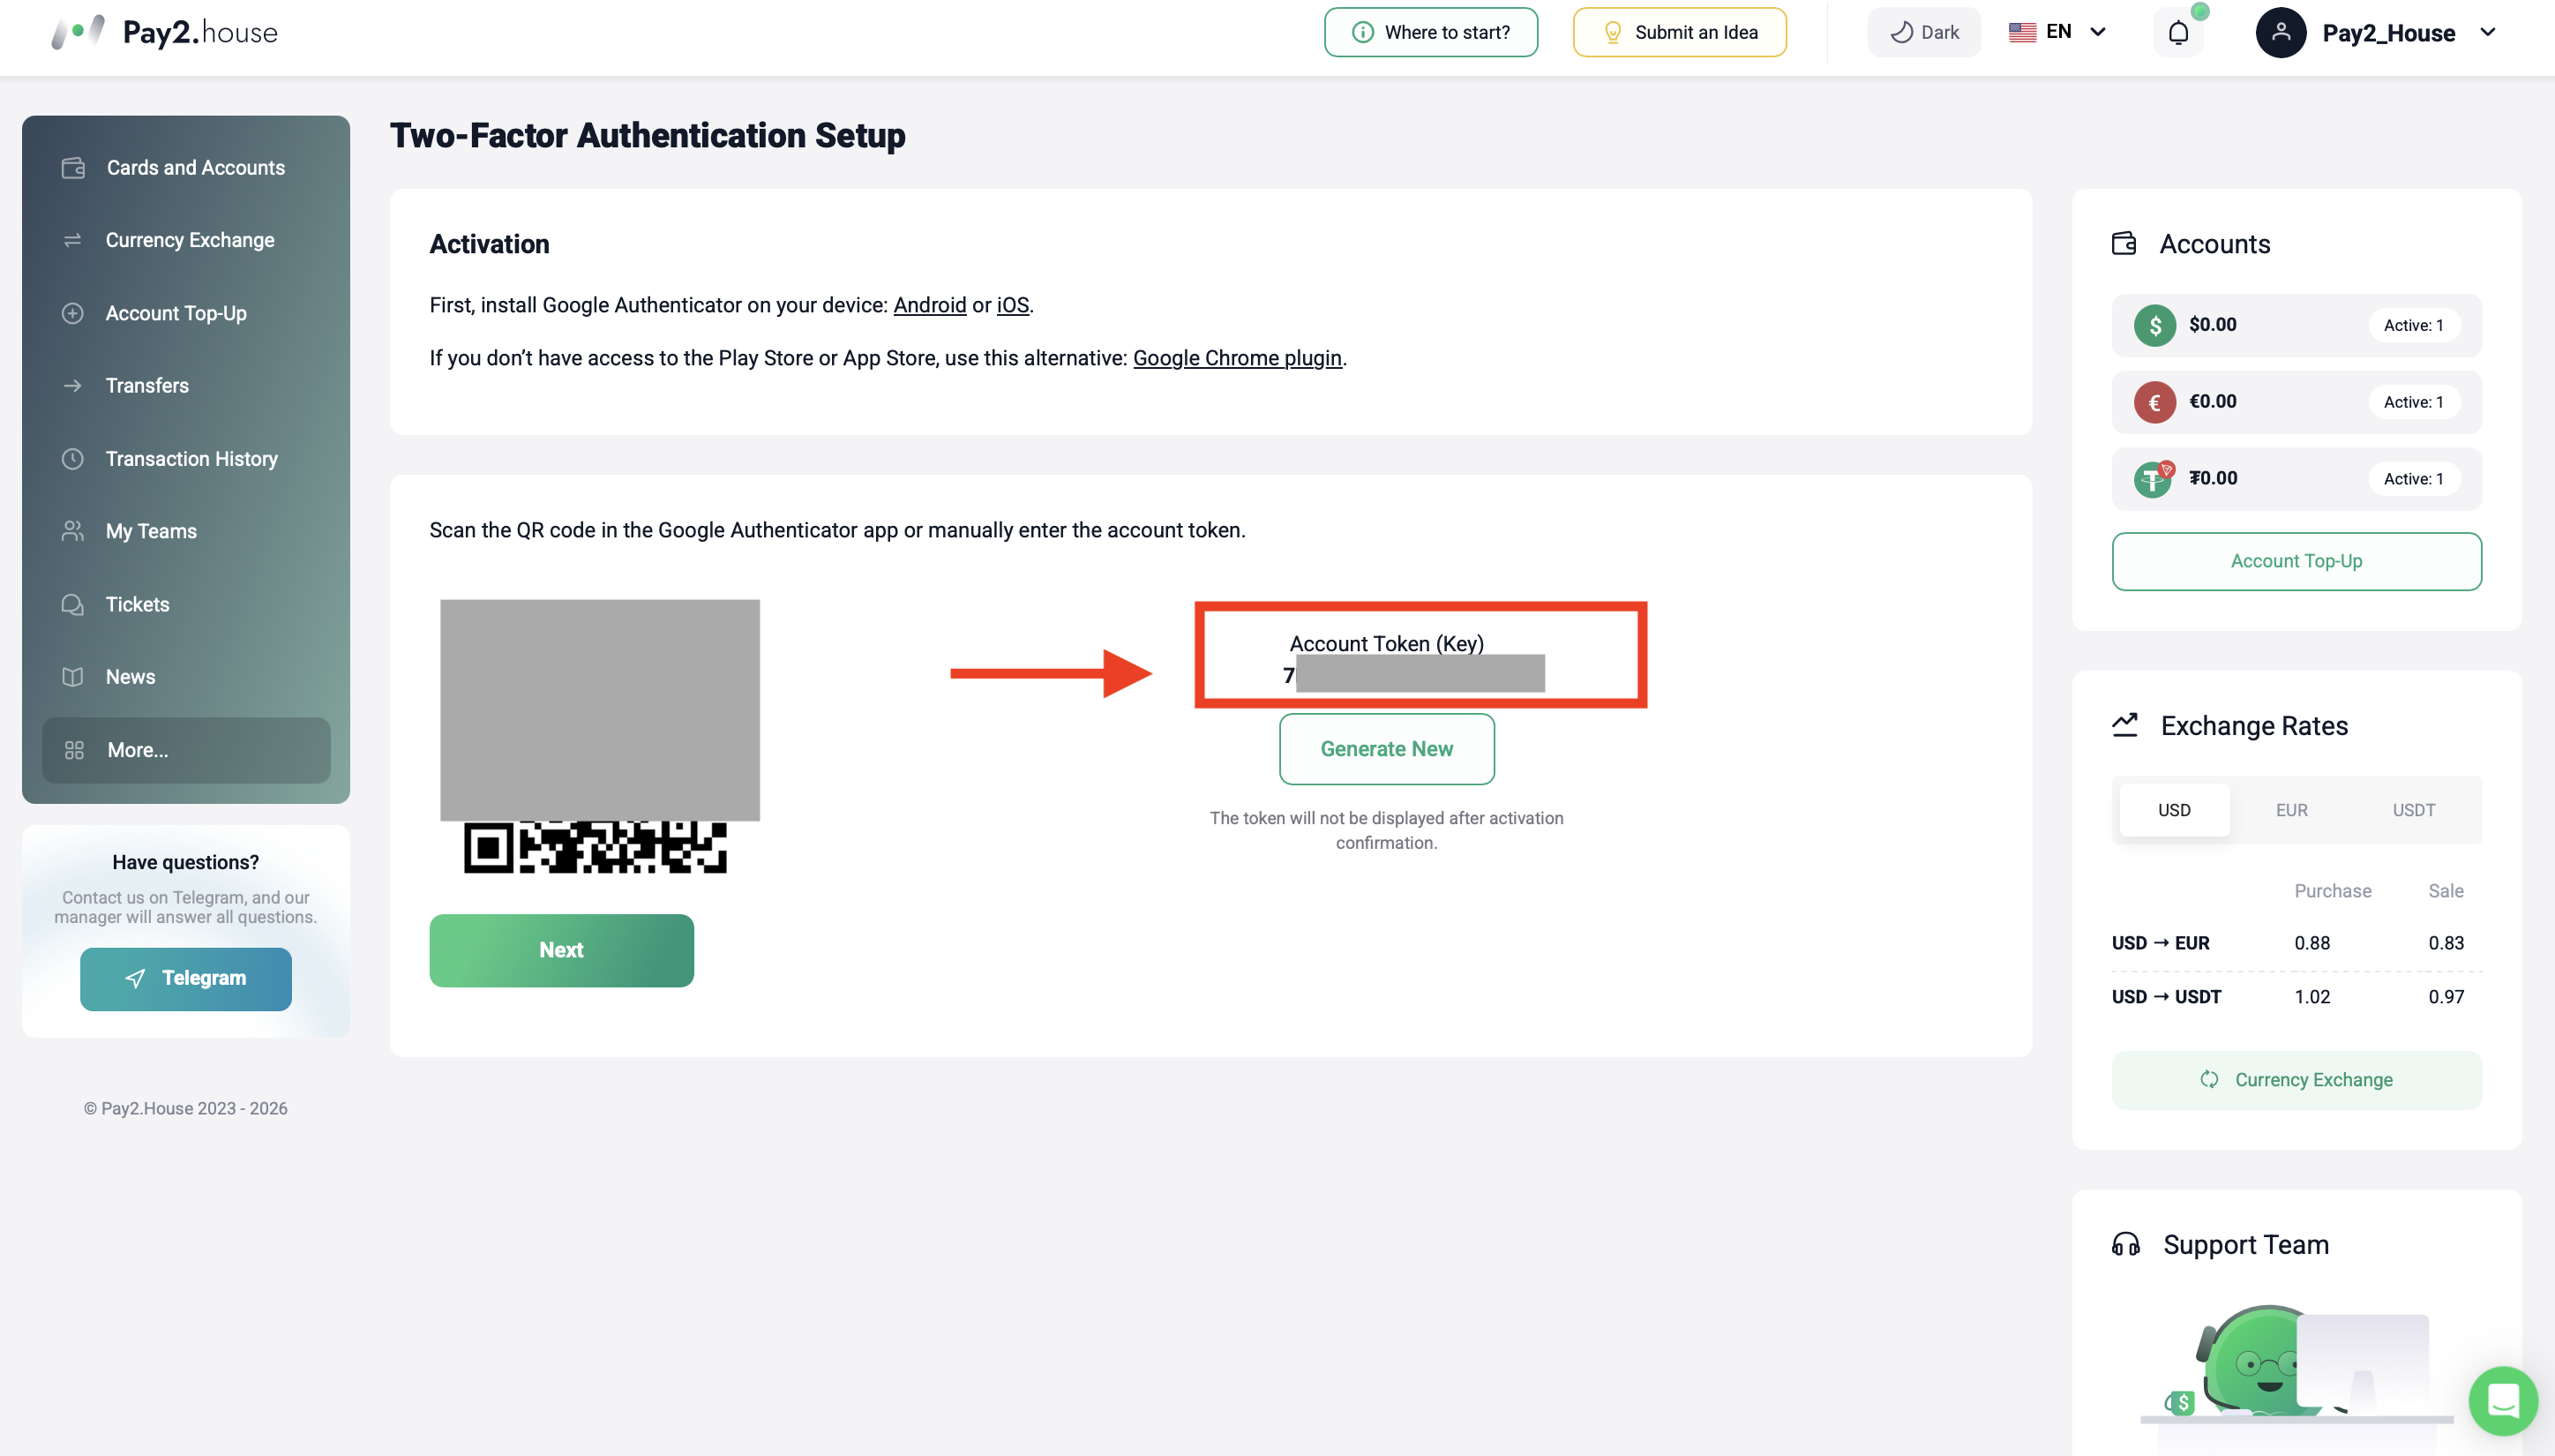
Task: Contact support via Telegram button
Action: click(x=186, y=979)
